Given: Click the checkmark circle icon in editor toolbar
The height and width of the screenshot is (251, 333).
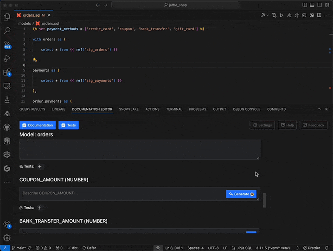Looking at the screenshot, I should pos(304,15).
